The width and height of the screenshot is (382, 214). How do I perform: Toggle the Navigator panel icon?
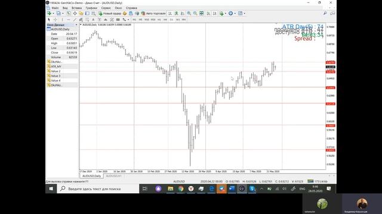pos(81,13)
